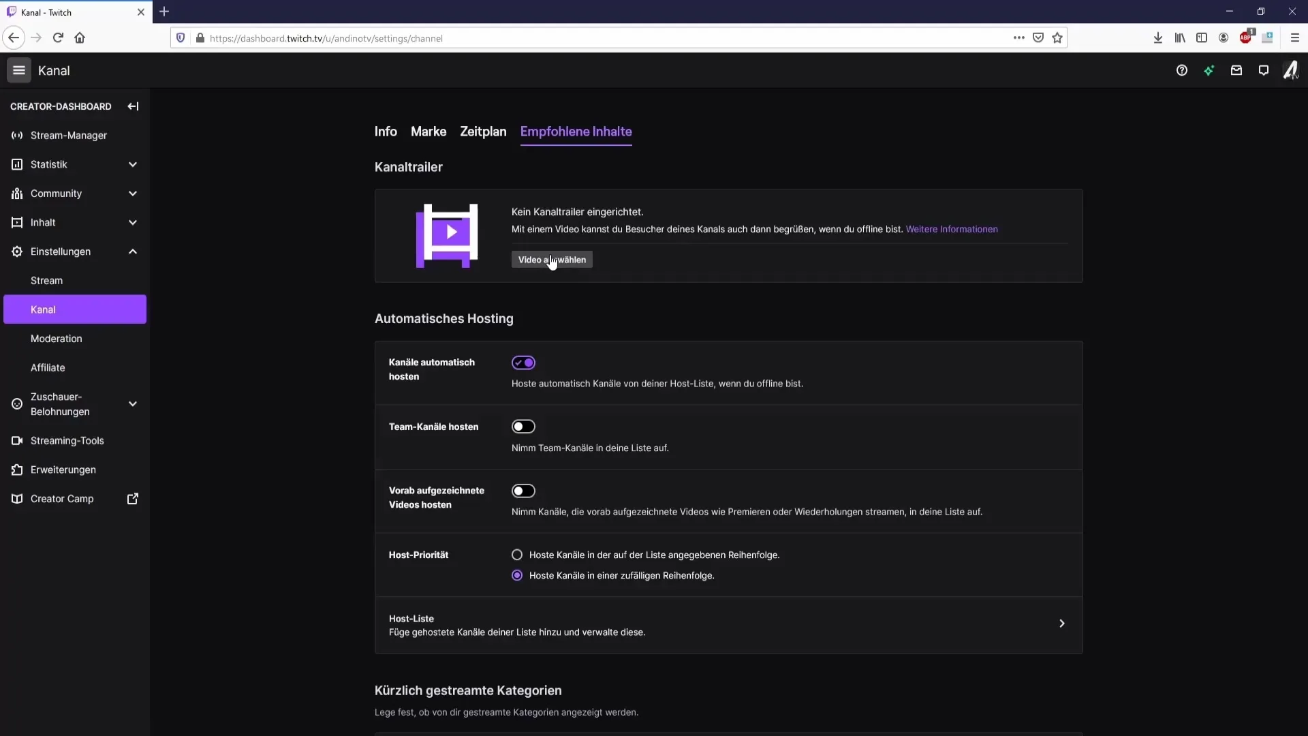Disable Team-Kanäle hosten toggle
The height and width of the screenshot is (736, 1308).
click(524, 426)
